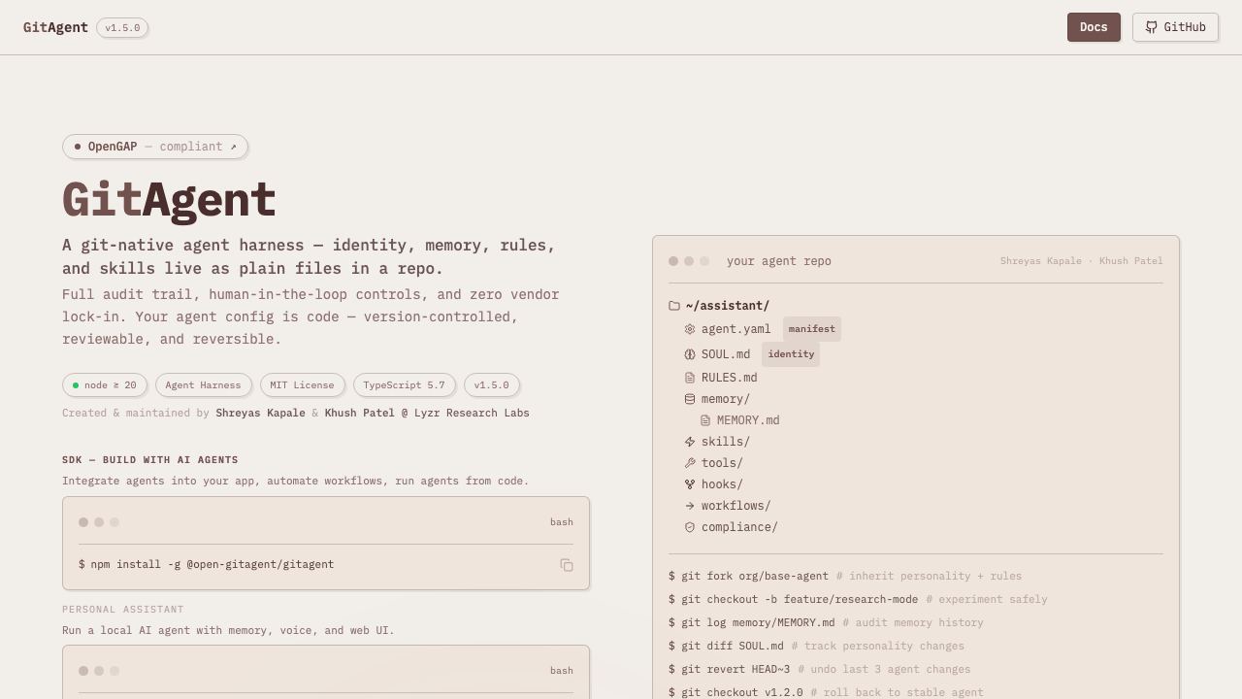This screenshot has height=699, width=1242.
Task: Click the gear icon next to agent.yaml
Action: tap(690, 329)
